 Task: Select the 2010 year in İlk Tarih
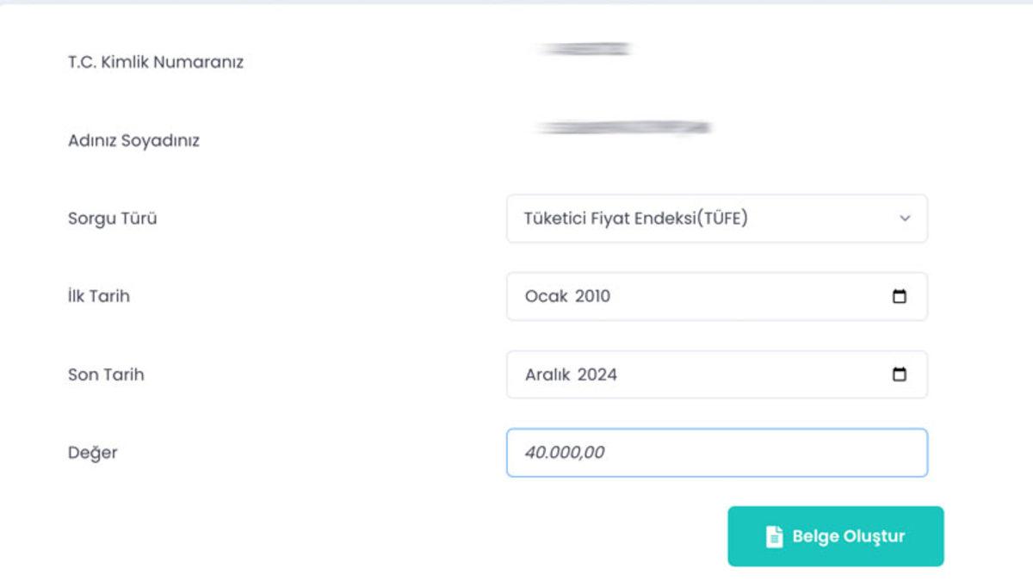coord(593,297)
